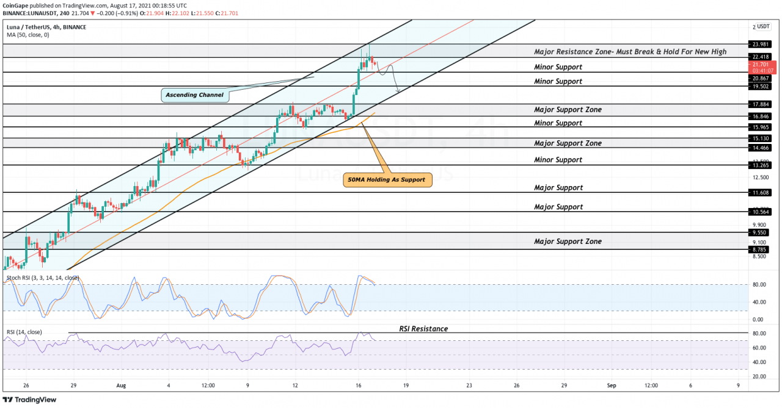
Task: Click the 23.981 price level tag
Action: [761, 44]
